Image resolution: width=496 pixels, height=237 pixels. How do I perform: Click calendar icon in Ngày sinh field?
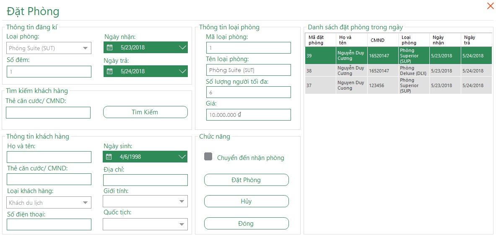pyautogui.click(x=109, y=157)
